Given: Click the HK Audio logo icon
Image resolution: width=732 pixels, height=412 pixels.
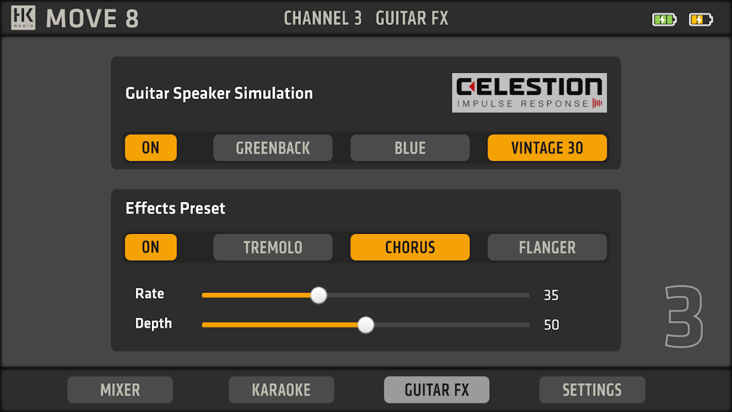Looking at the screenshot, I should [23, 18].
